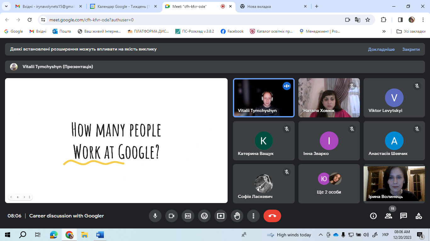Click the Докладніше link in banner
This screenshot has height=241, width=430.
(381, 49)
